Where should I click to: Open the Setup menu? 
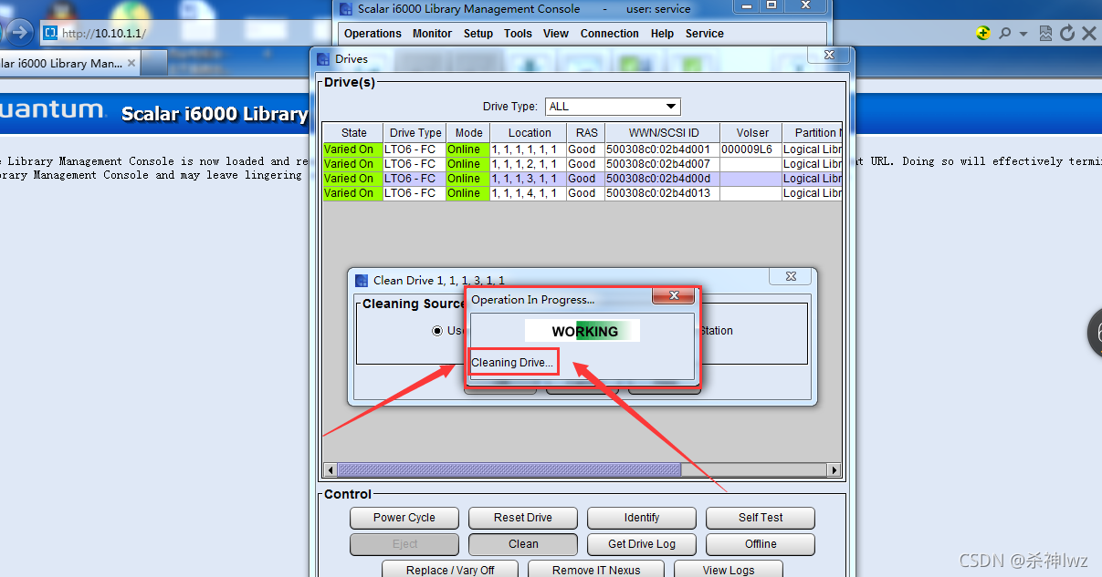coord(478,34)
